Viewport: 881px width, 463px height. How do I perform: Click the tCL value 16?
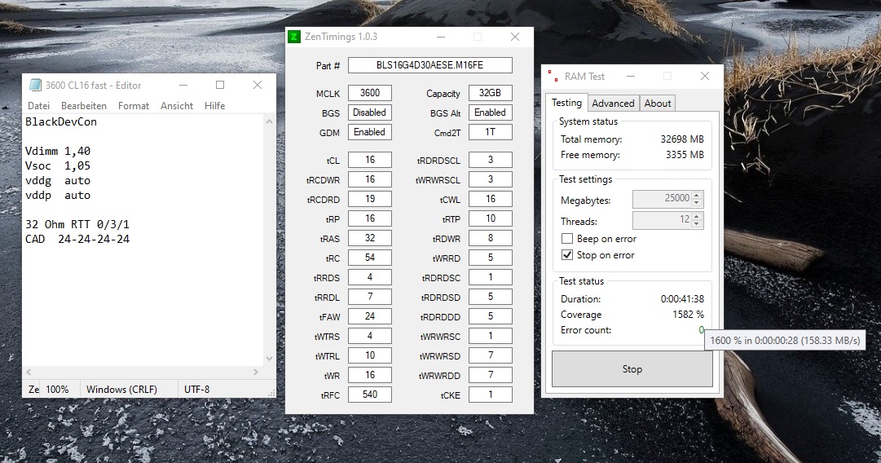tap(370, 160)
